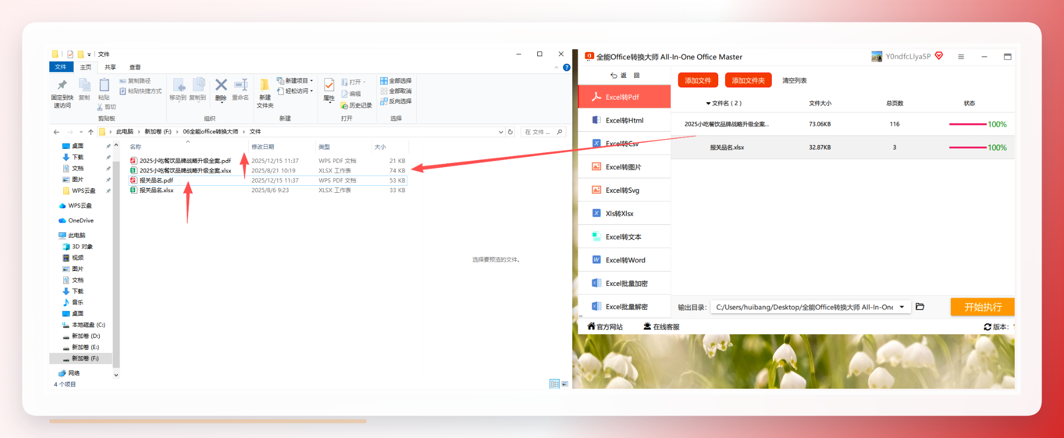Switch to large icons view in Explorer

[x=565, y=384]
